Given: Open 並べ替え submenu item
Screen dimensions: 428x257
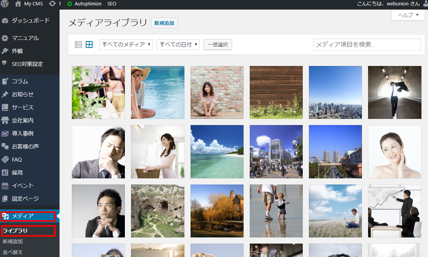Looking at the screenshot, I should point(13,252).
